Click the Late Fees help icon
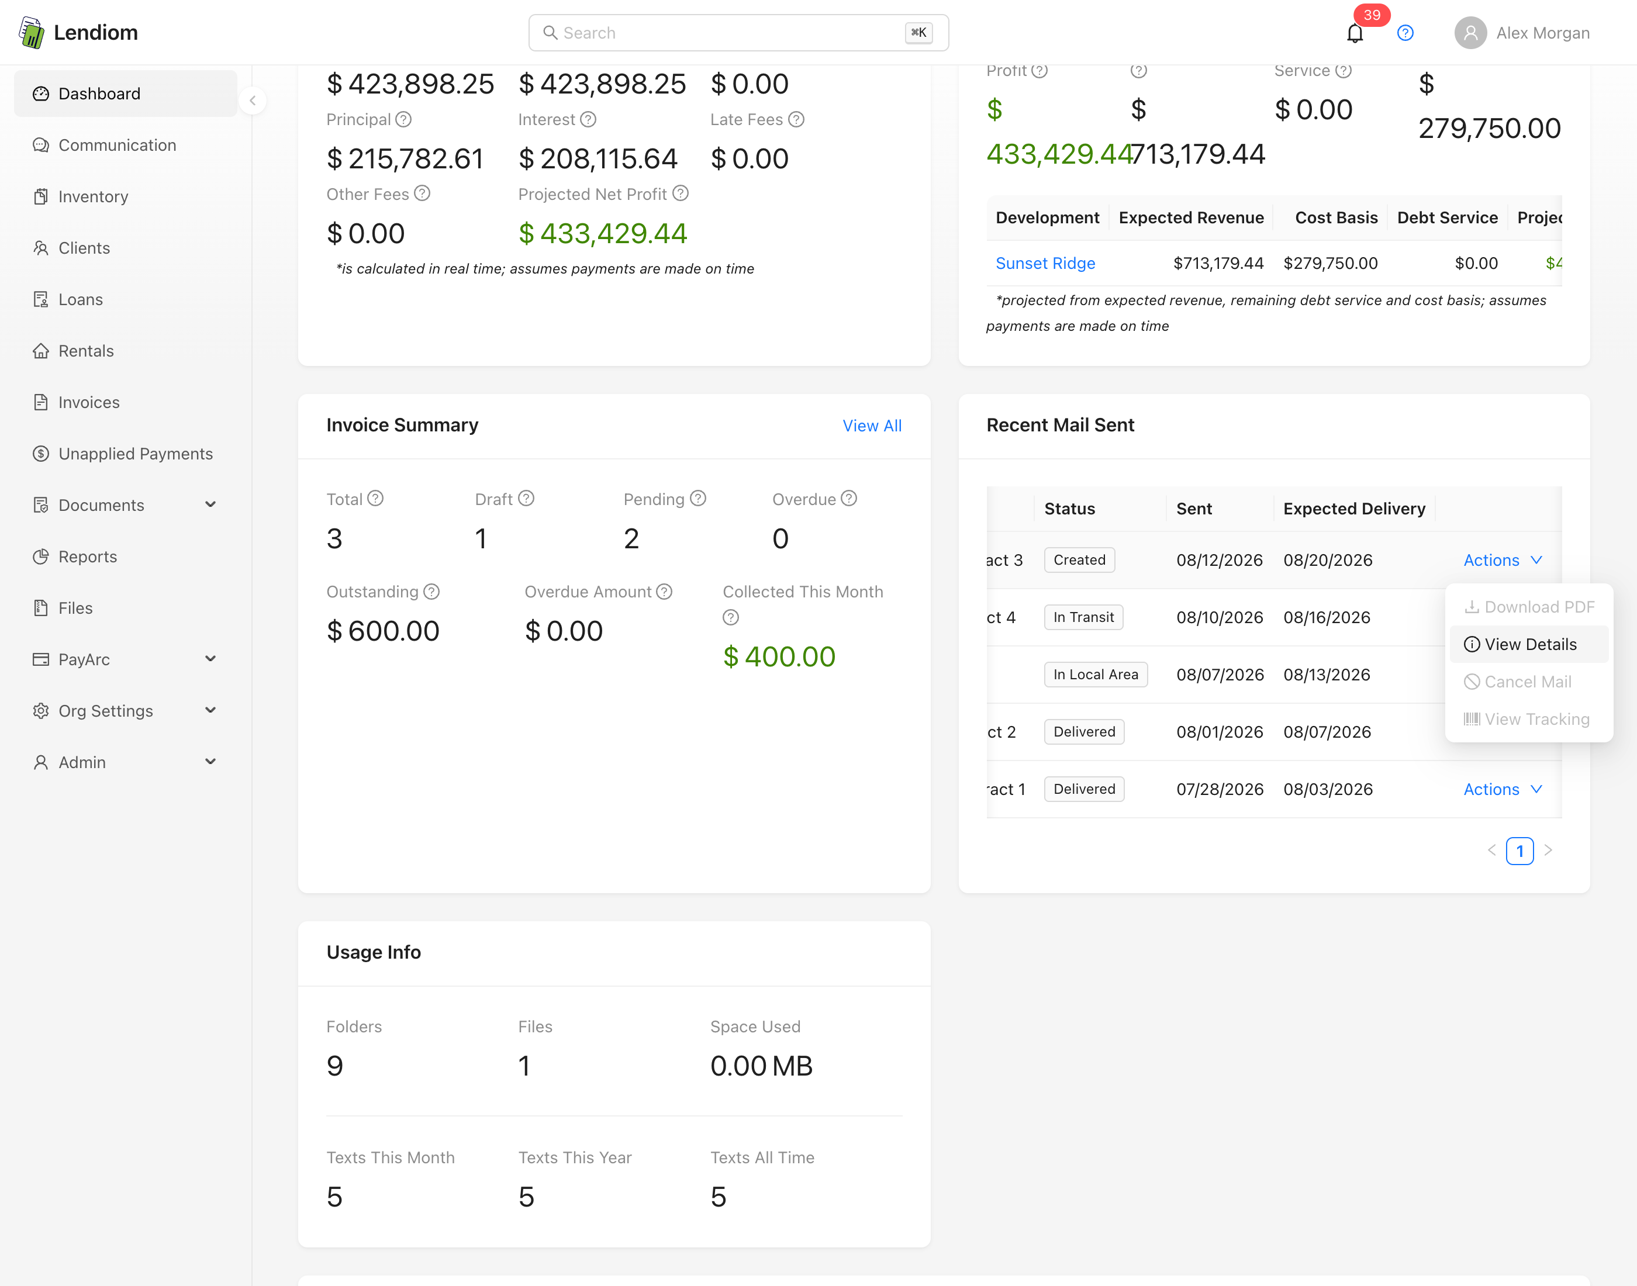The image size is (1637, 1286). click(x=796, y=120)
